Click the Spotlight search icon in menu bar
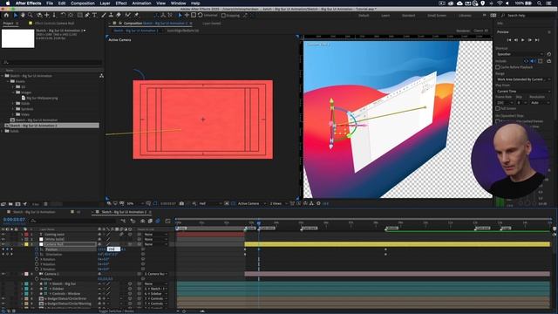Image resolution: width=558 pixels, height=314 pixels. (540, 3)
